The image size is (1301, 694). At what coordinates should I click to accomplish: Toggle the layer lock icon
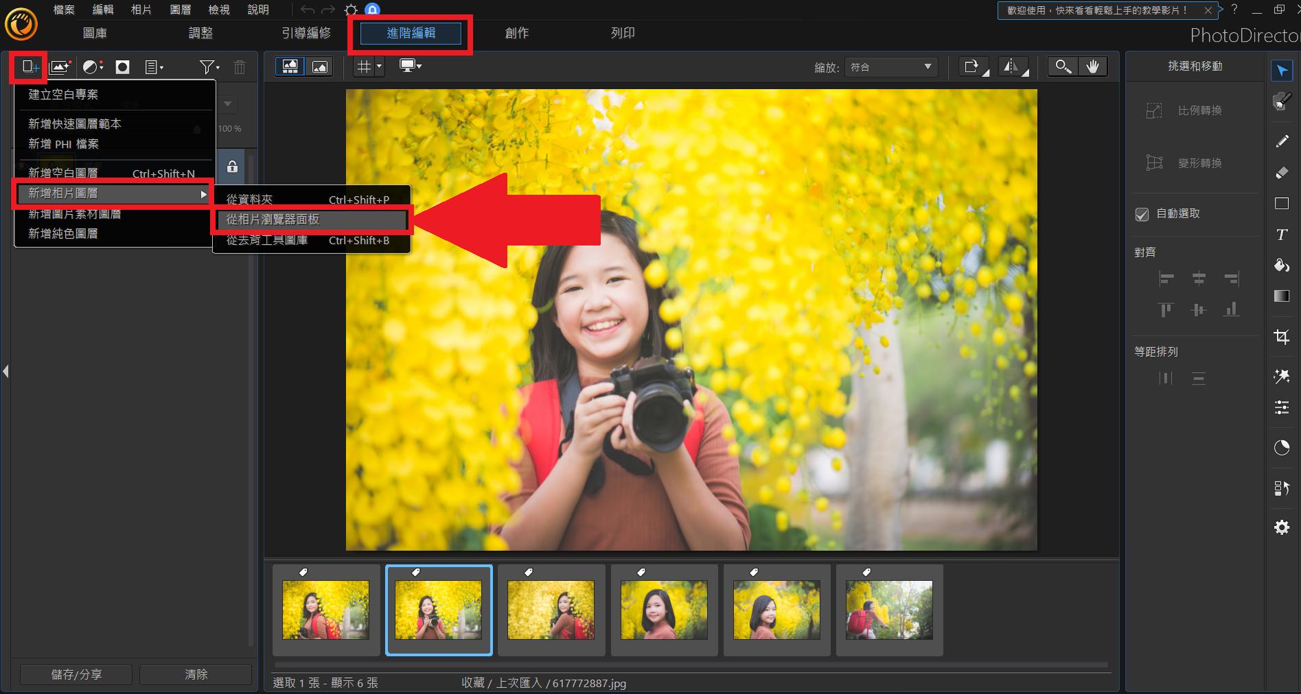tap(232, 167)
